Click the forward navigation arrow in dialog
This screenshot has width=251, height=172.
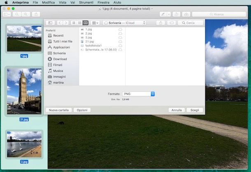pyautogui.click(x=65, y=23)
